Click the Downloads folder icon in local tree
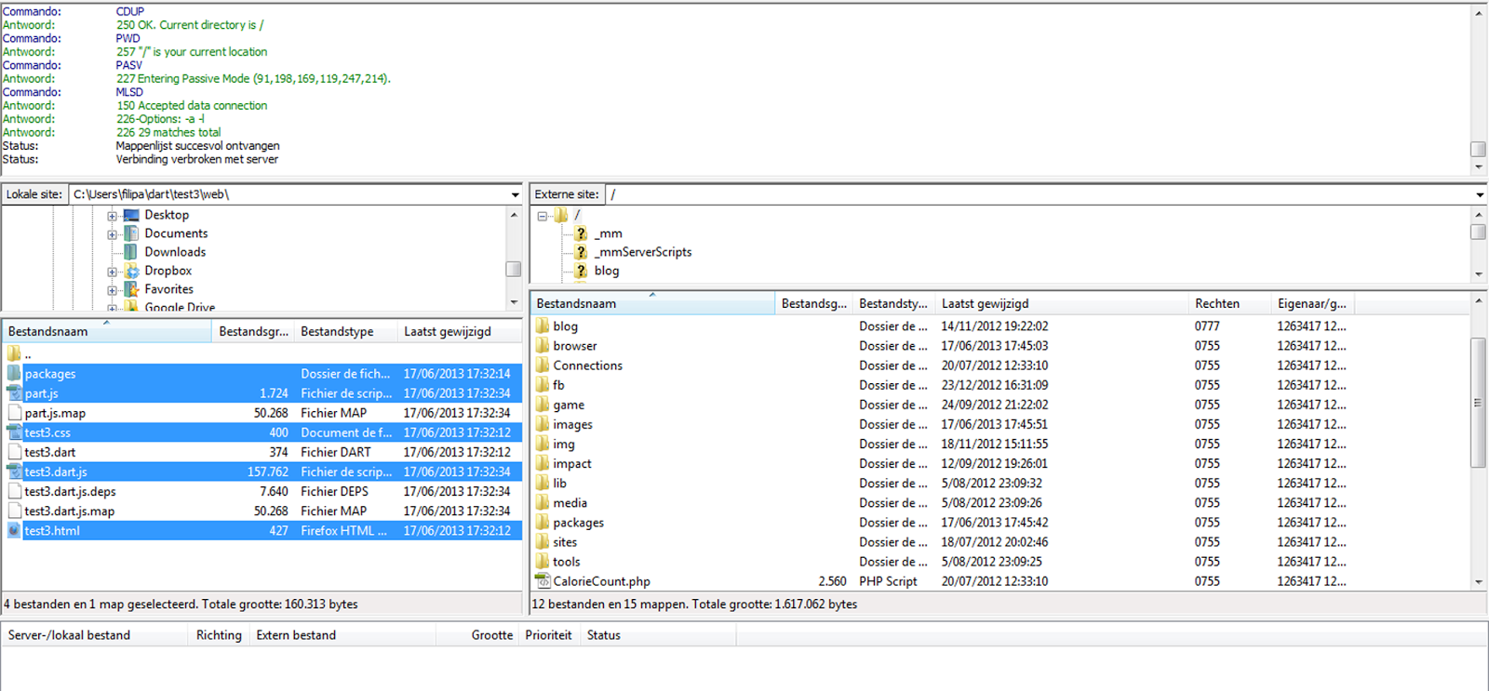Screen dimensions: 1489x691 click(131, 252)
